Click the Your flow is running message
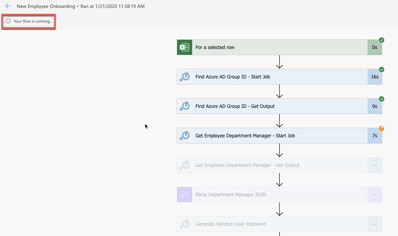The height and width of the screenshot is (236, 398). point(33,21)
